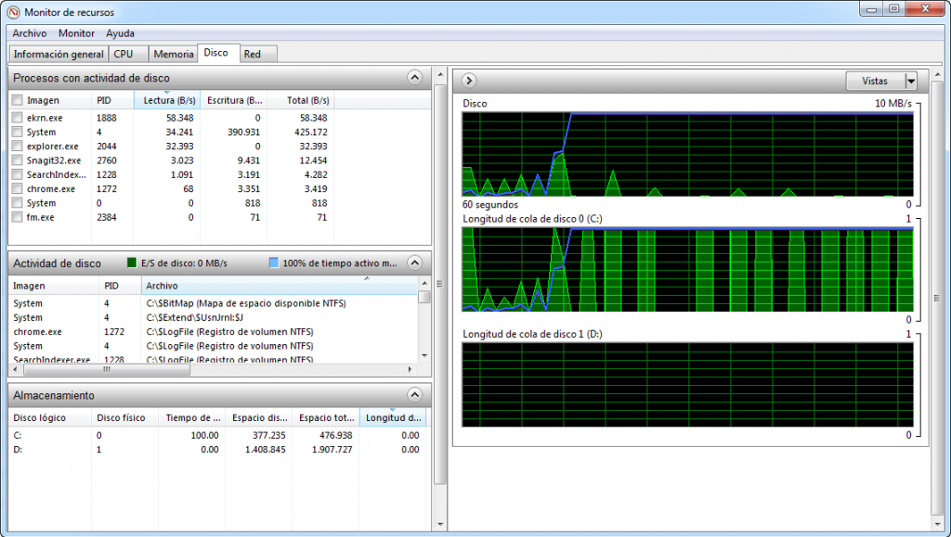Sort by Espacio dis... column header
The width and height of the screenshot is (951, 537).
coord(258,417)
